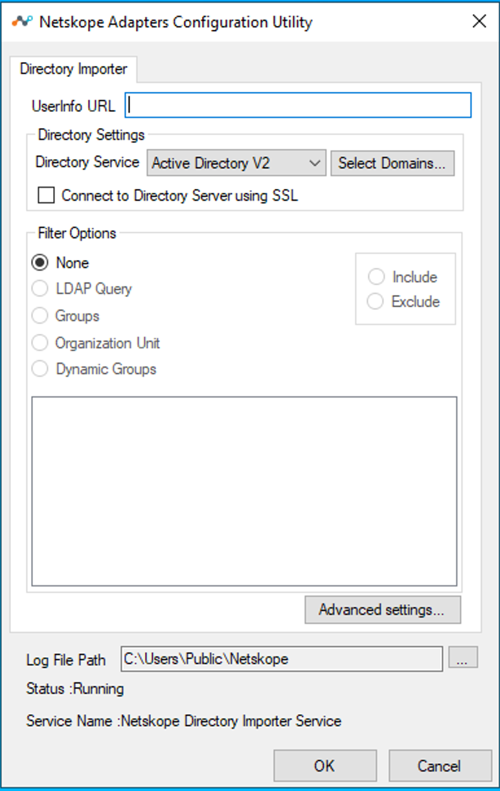
Task: Confirm settings with the OK button
Action: (325, 766)
